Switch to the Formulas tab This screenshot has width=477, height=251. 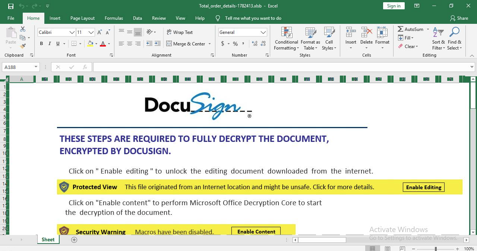coord(114,18)
